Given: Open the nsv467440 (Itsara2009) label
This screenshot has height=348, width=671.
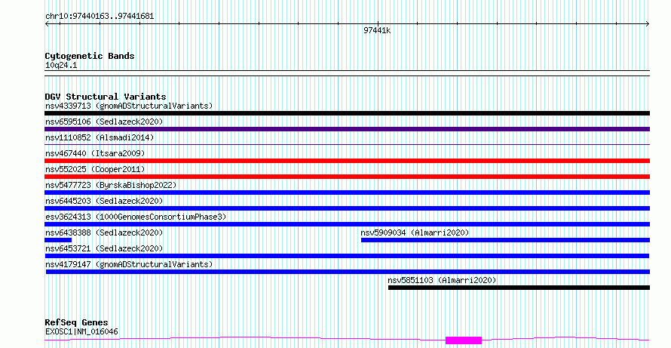Looking at the screenshot, I should point(95,153).
